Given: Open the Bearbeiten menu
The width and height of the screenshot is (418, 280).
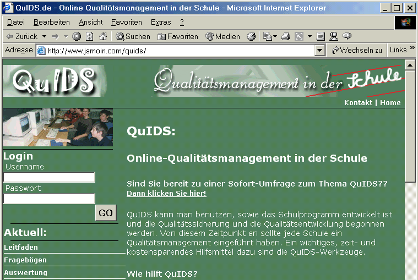Looking at the screenshot, I should pyautogui.click(x=51, y=23).
